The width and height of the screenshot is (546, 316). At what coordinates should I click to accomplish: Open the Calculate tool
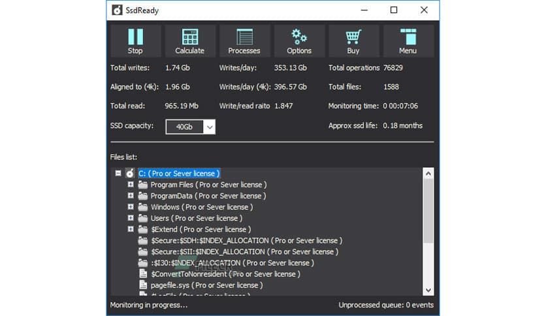point(190,40)
